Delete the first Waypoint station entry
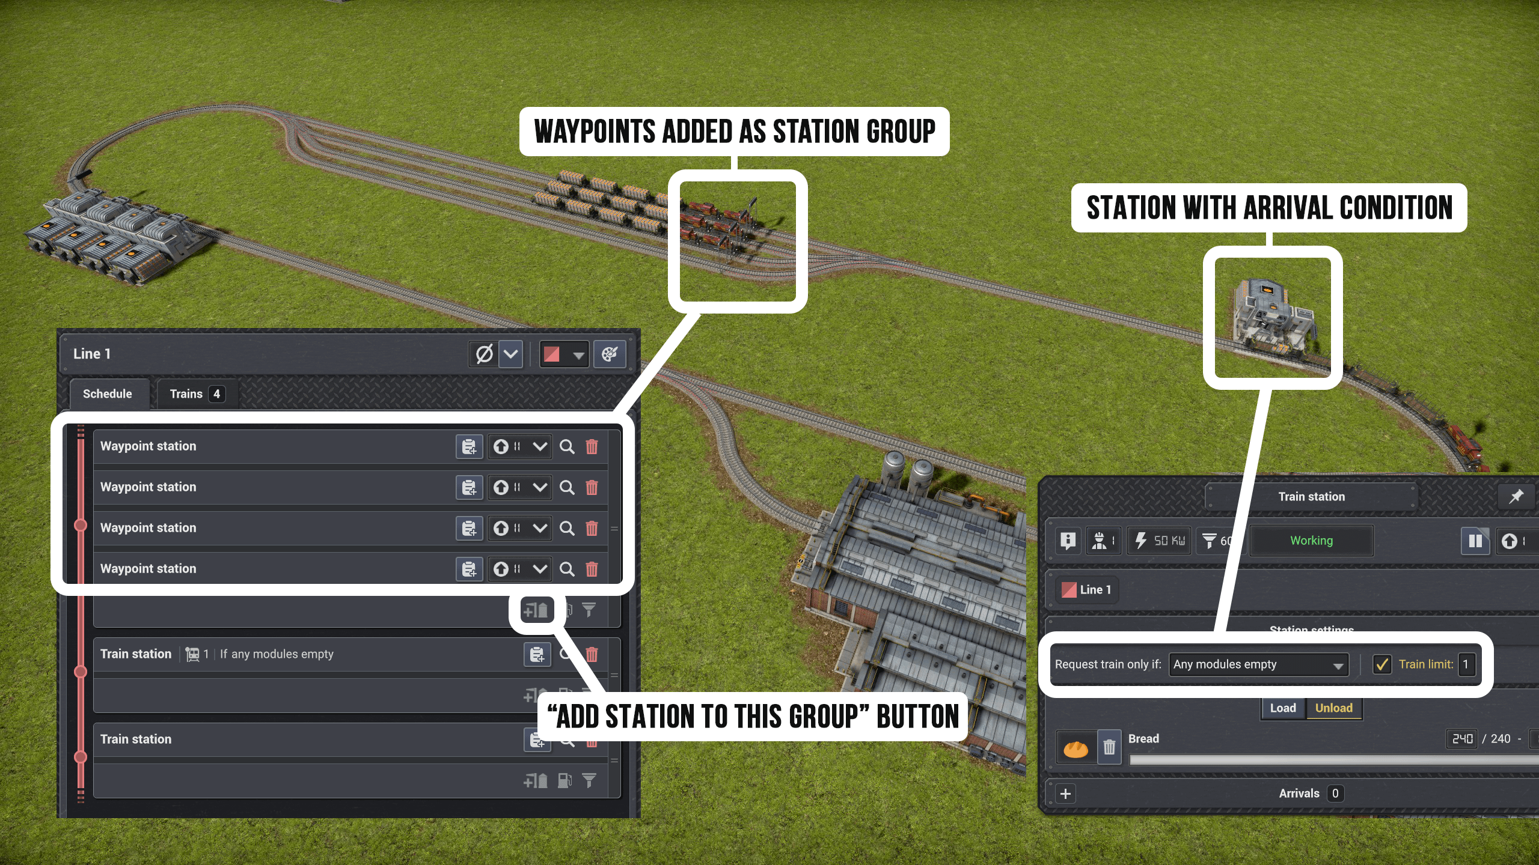The image size is (1539, 865). 592,447
